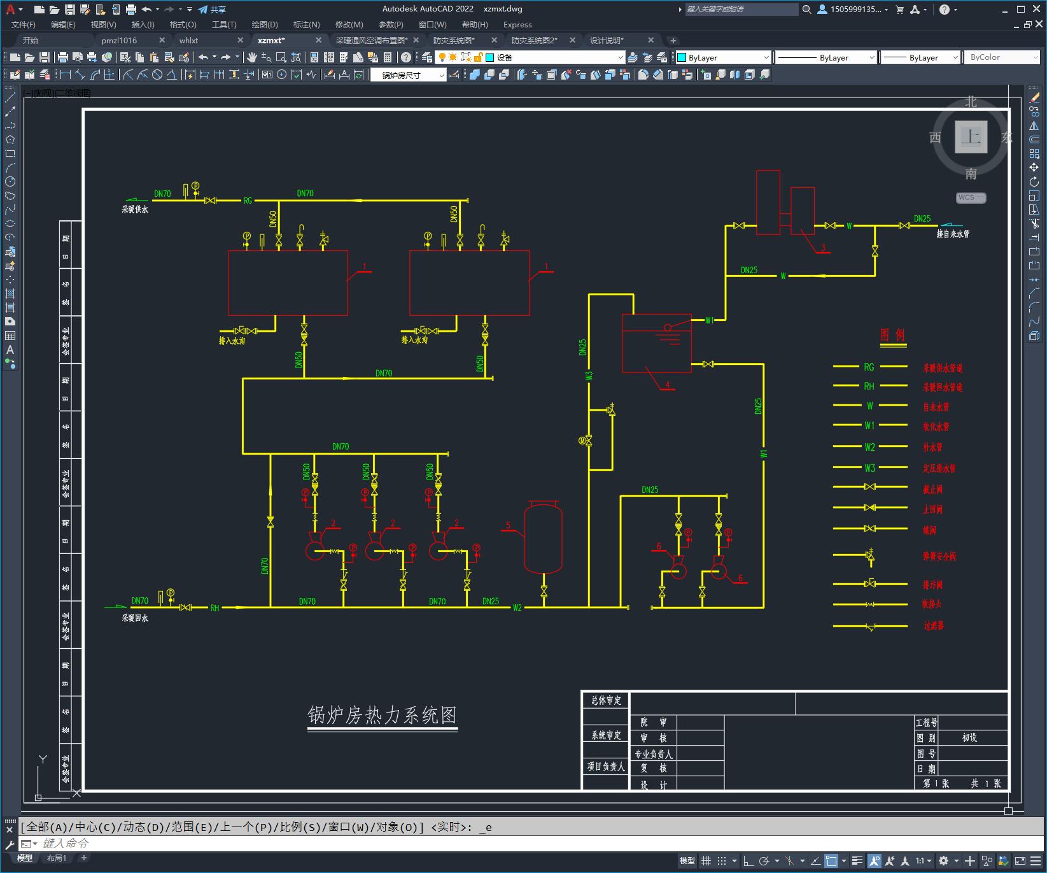Select the Pan hand tool
Viewport: 1047px width, 873px height.
point(252,57)
